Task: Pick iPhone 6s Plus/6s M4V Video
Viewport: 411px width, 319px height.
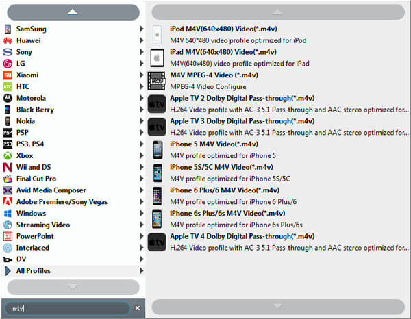Action: [278, 219]
